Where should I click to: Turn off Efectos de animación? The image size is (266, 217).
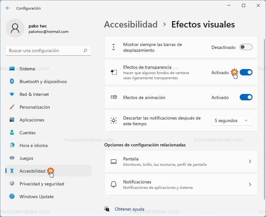pos(246,97)
